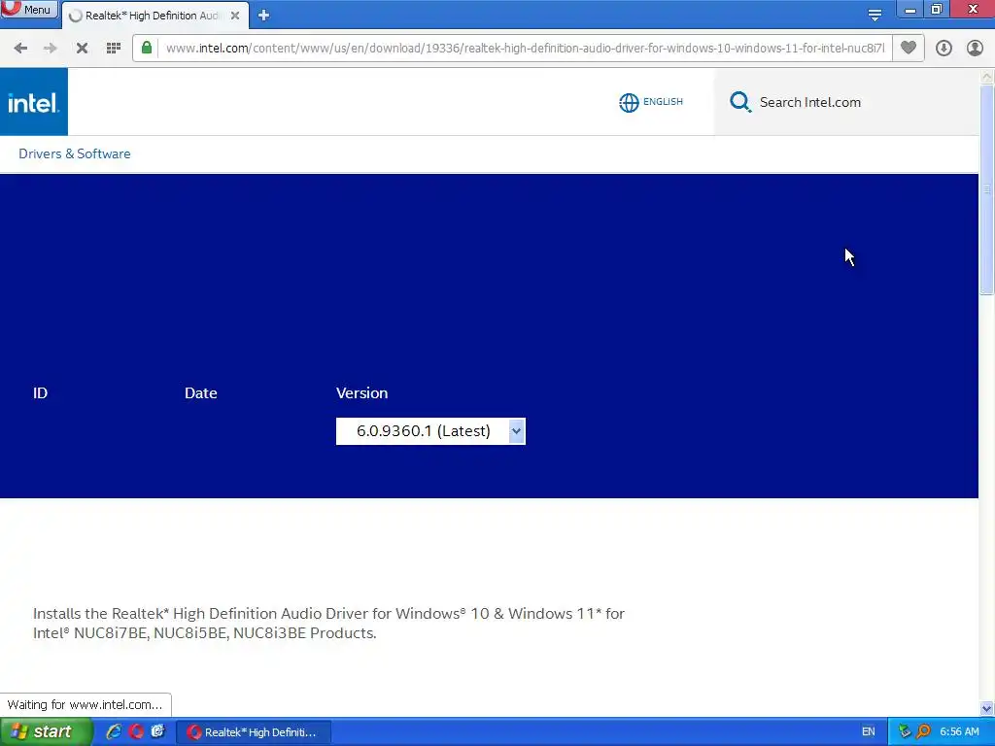995x746 pixels.
Task: Launch Internet Explorer from quick launch
Action: [x=114, y=731]
